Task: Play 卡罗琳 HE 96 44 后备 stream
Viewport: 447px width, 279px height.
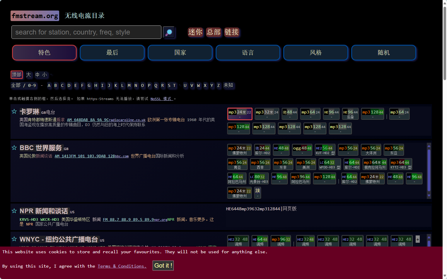Action: click(350, 114)
